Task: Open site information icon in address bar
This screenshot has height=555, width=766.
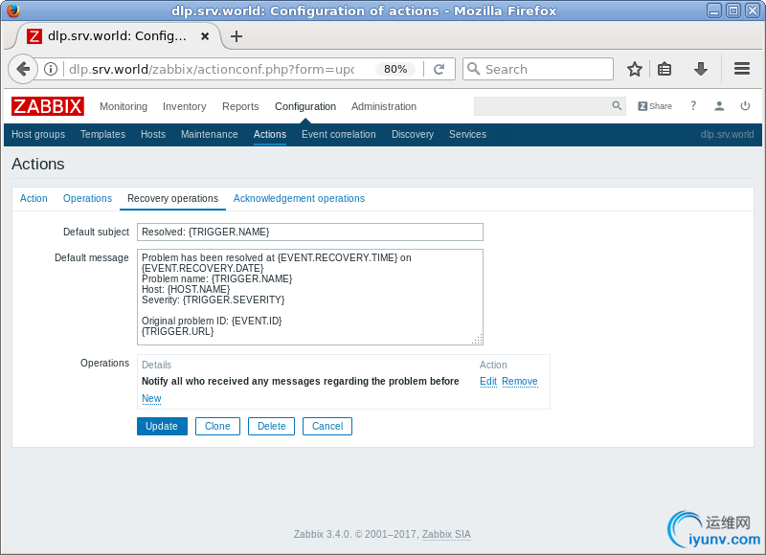Action: tap(51, 69)
